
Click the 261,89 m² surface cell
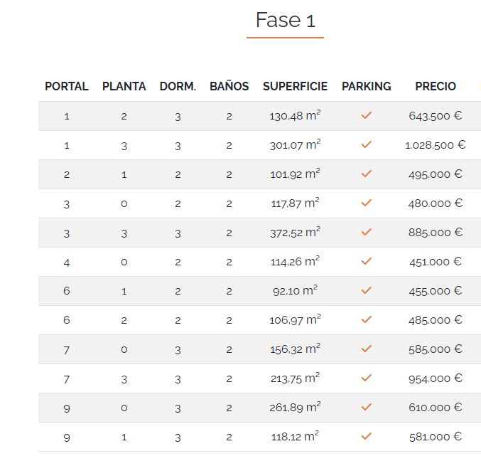295,408
